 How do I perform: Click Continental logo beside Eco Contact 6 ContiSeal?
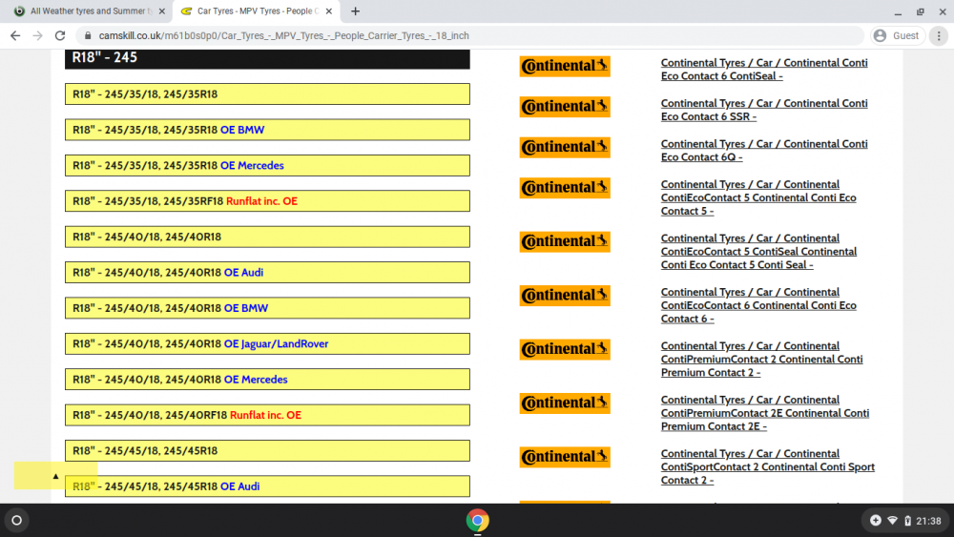tap(565, 66)
